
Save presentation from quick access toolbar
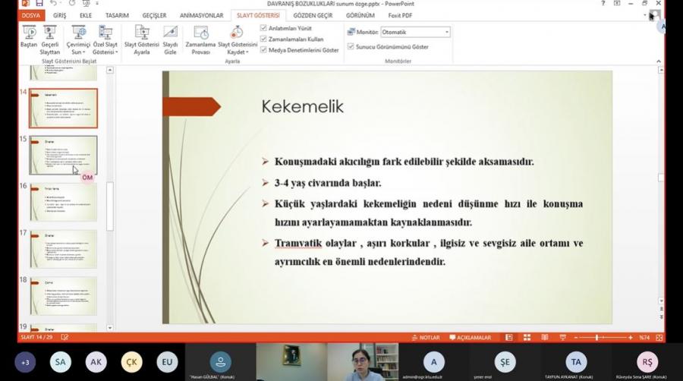tap(40, 4)
